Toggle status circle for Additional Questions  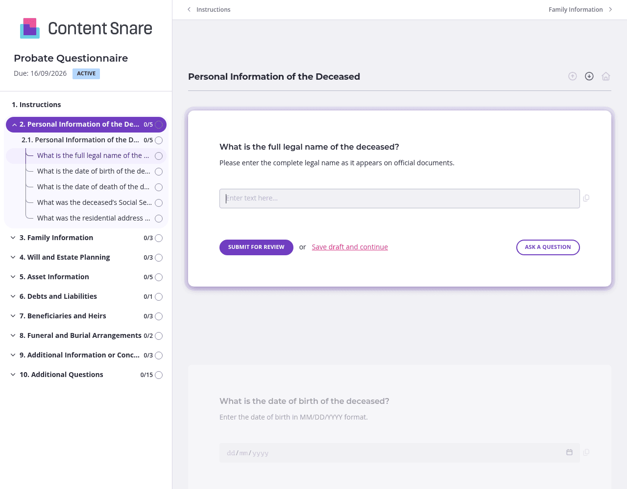pos(159,375)
